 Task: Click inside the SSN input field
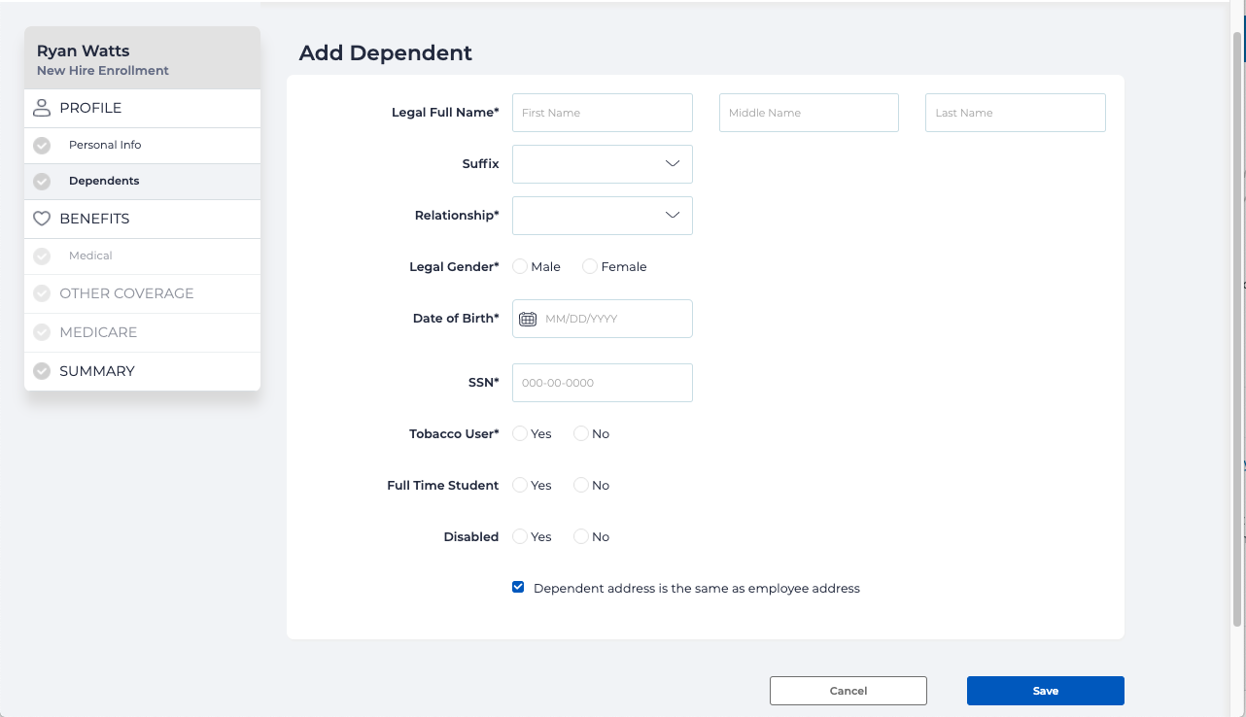(x=602, y=382)
